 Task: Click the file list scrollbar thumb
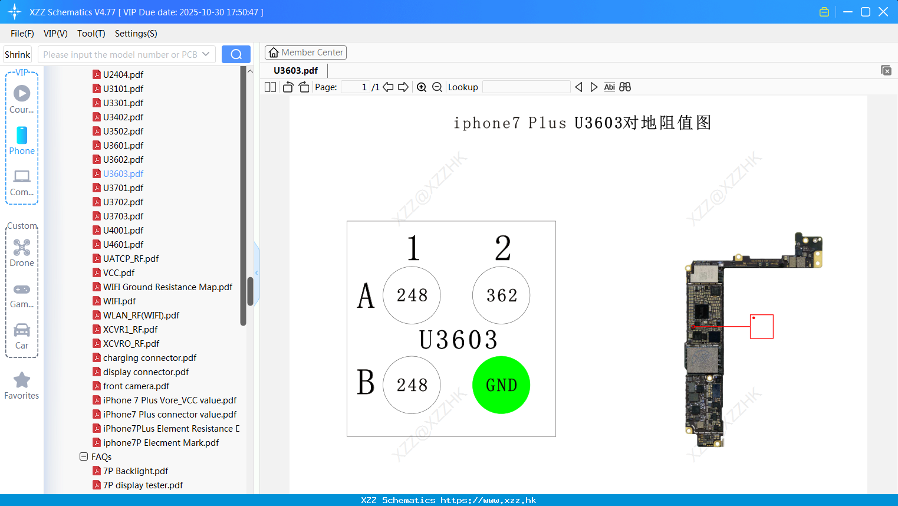(x=250, y=291)
